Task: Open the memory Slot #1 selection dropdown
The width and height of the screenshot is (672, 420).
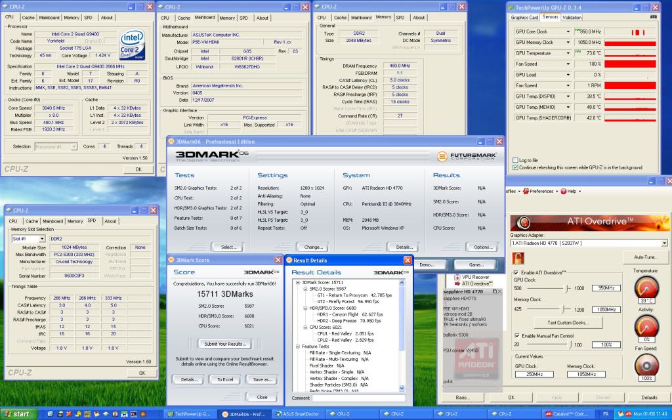Action: tap(43, 239)
